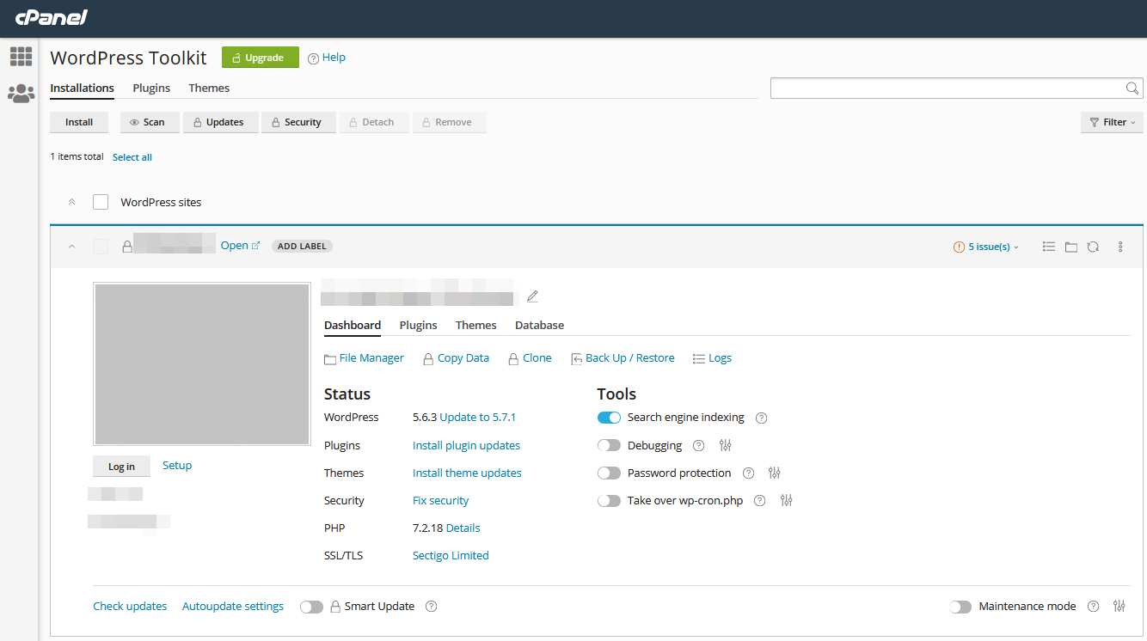Click Update to 5.7.1 link
The image size is (1147, 641).
click(478, 418)
